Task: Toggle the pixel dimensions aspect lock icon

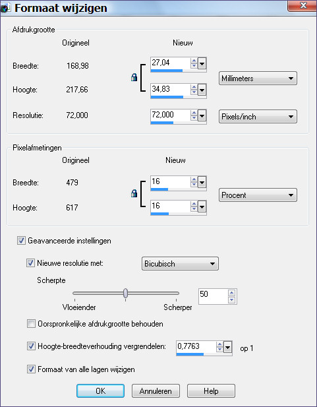Action: 134,193
